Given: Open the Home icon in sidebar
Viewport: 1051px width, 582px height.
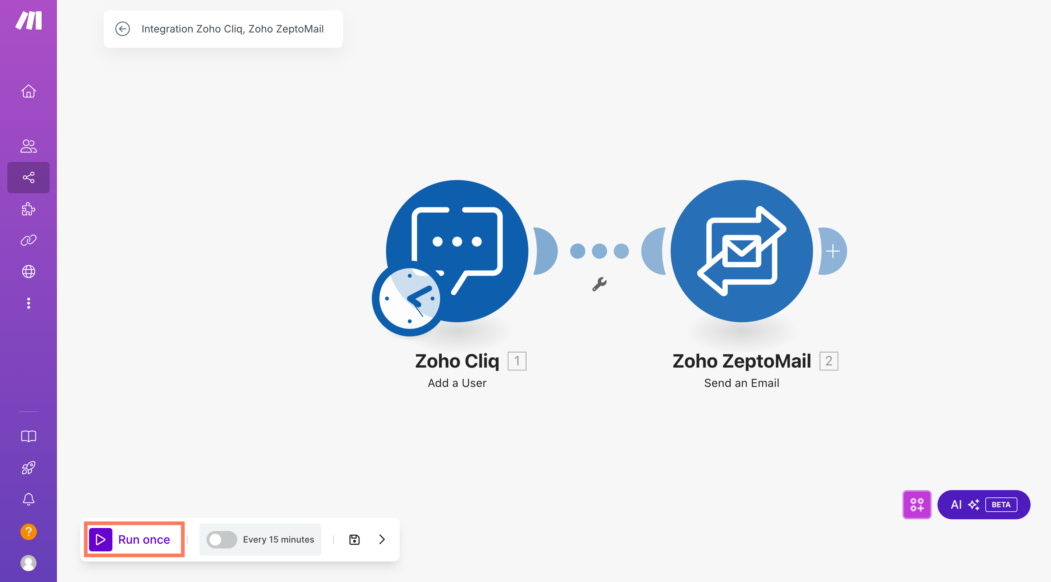Looking at the screenshot, I should pyautogui.click(x=28, y=91).
